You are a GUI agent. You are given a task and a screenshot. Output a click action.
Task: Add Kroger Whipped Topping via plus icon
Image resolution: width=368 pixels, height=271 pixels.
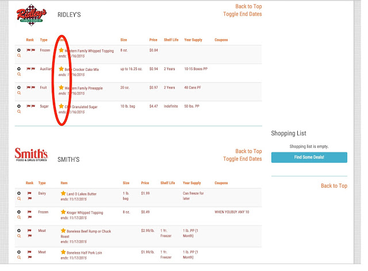pyautogui.click(x=19, y=212)
